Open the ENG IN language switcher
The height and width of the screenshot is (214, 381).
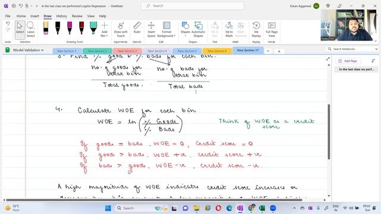point(336,208)
